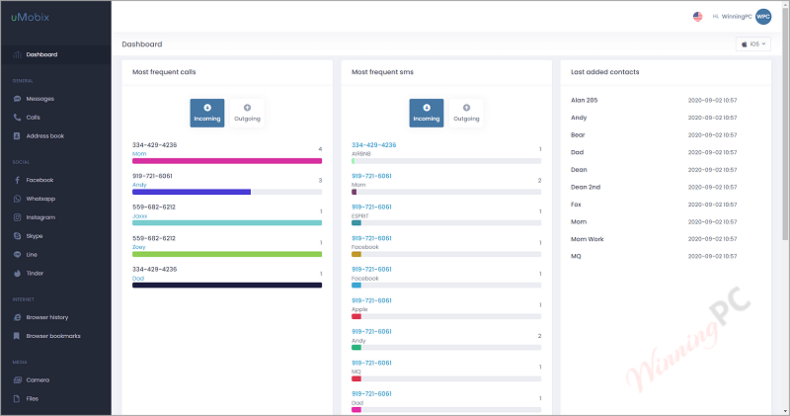Viewport: 790px width, 416px height.
Task: Click the Calls phone icon
Action: click(17, 117)
